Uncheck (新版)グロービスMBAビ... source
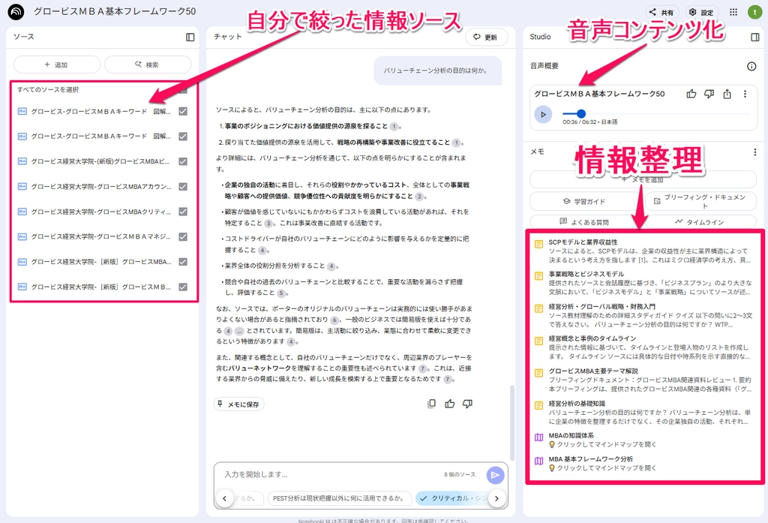Image resolution: width=768 pixels, height=523 pixels. click(x=183, y=161)
